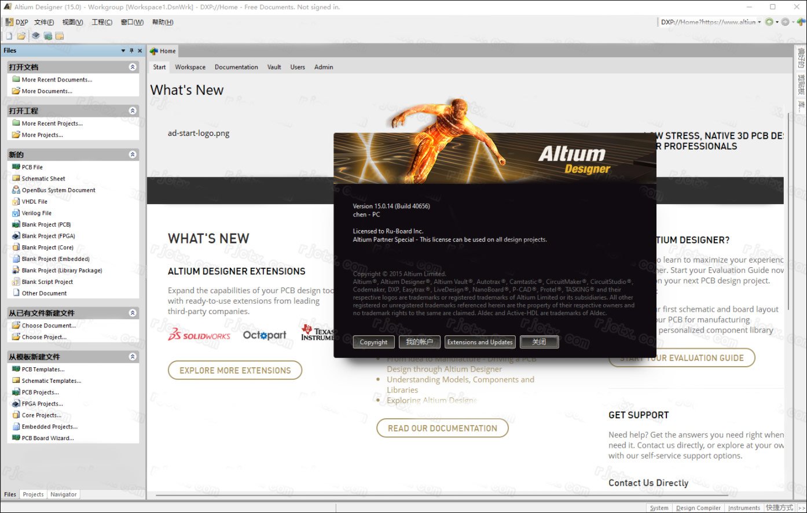
Task: Open the 工程(C) menu
Action: [102, 22]
